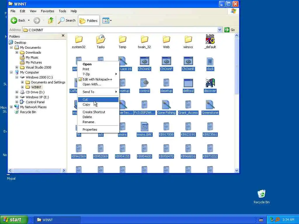Screen dimensions: 299x224
Task: Expand the Windows XP (E:) node
Action: tap(17, 97)
